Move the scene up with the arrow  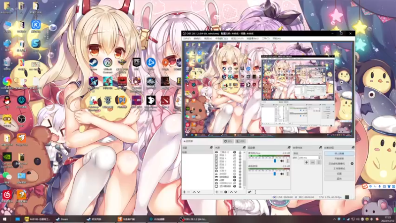[x=194, y=192]
